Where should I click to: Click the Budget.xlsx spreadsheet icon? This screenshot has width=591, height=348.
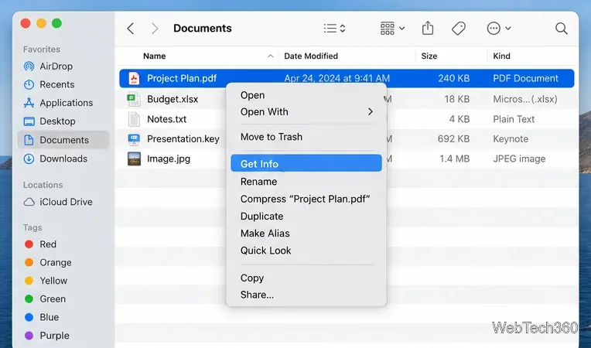tap(134, 99)
